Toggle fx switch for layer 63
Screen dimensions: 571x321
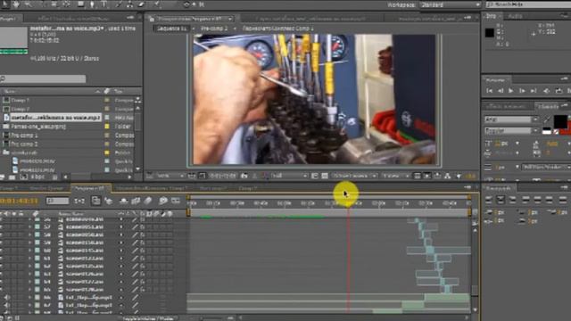pyautogui.click(x=143, y=274)
